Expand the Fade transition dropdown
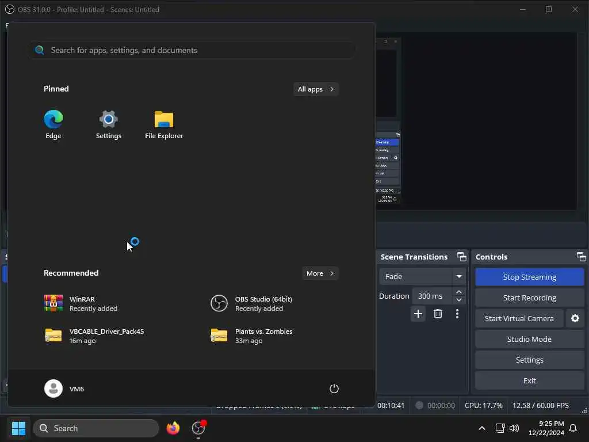The image size is (589, 442). coord(459,277)
